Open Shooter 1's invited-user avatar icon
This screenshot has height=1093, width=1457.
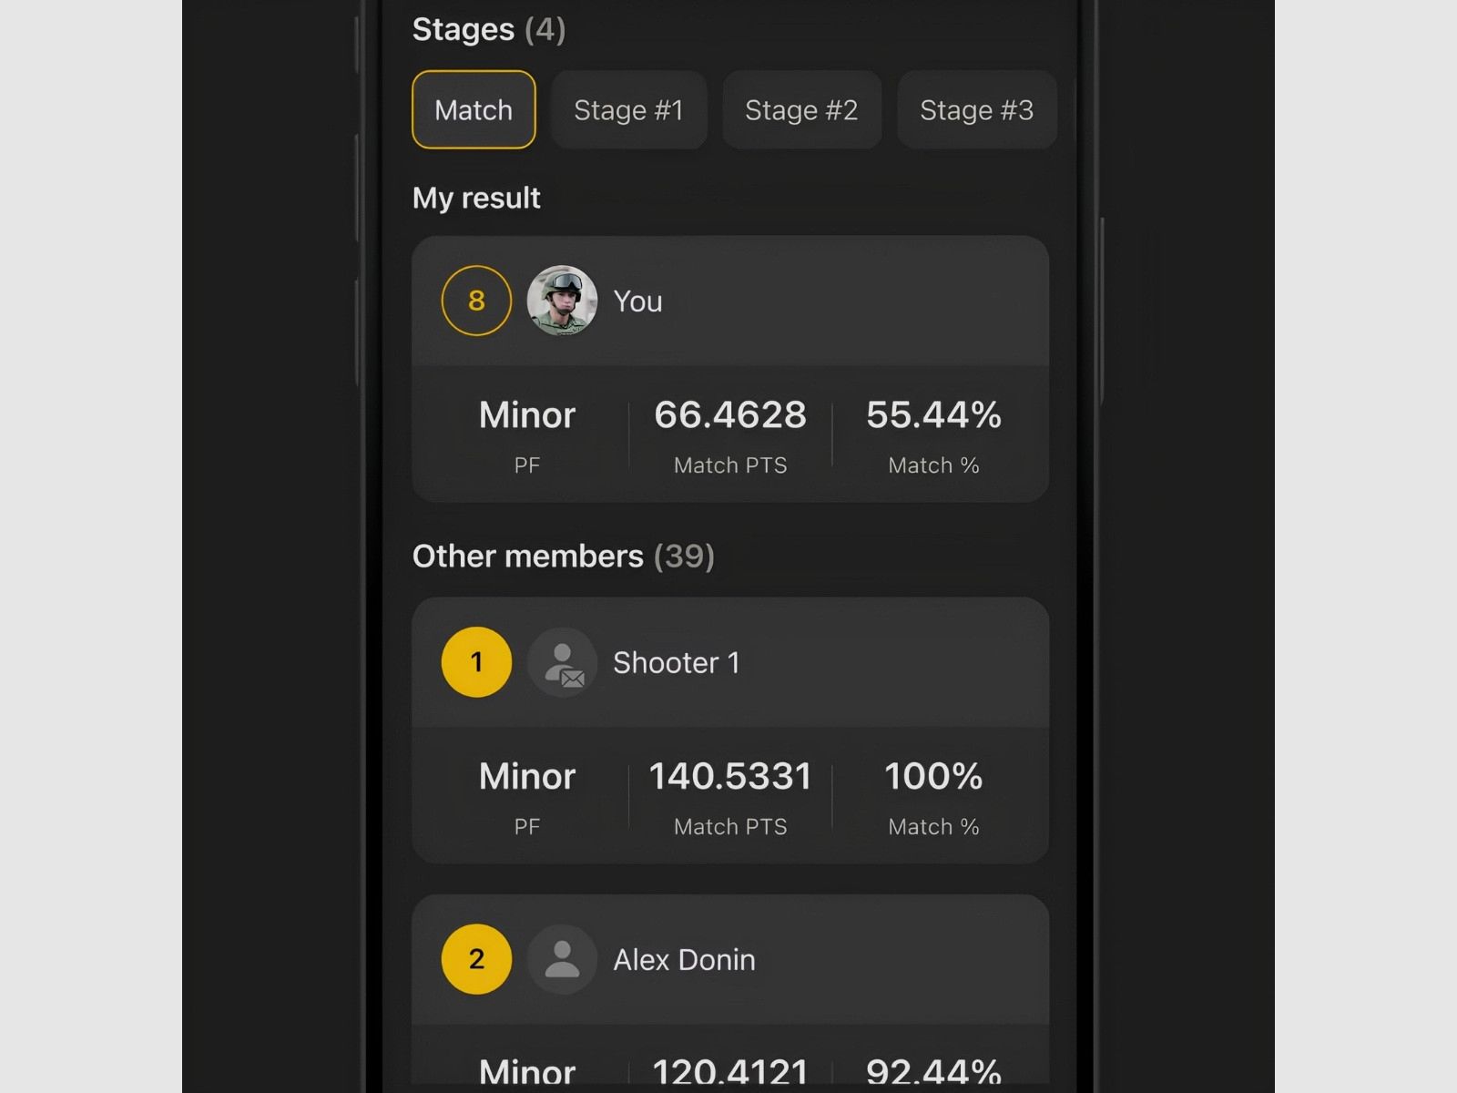562,662
